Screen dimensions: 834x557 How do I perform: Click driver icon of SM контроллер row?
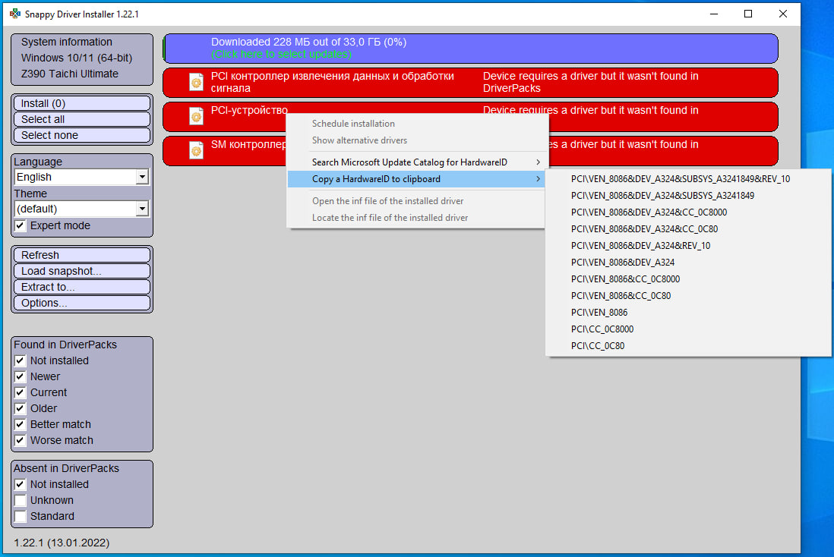pos(196,150)
